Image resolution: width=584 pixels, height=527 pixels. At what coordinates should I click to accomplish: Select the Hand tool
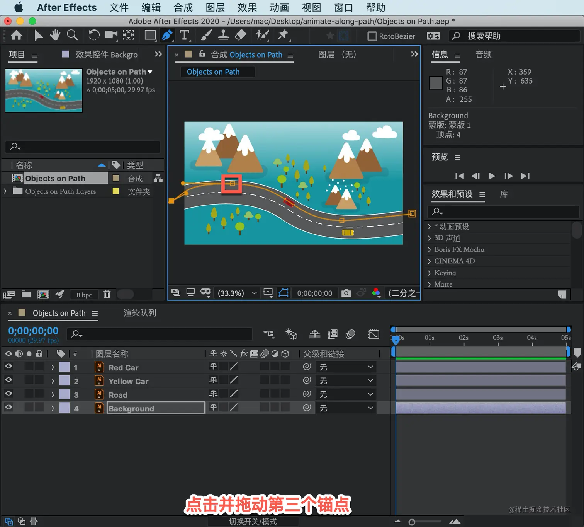tap(55, 35)
